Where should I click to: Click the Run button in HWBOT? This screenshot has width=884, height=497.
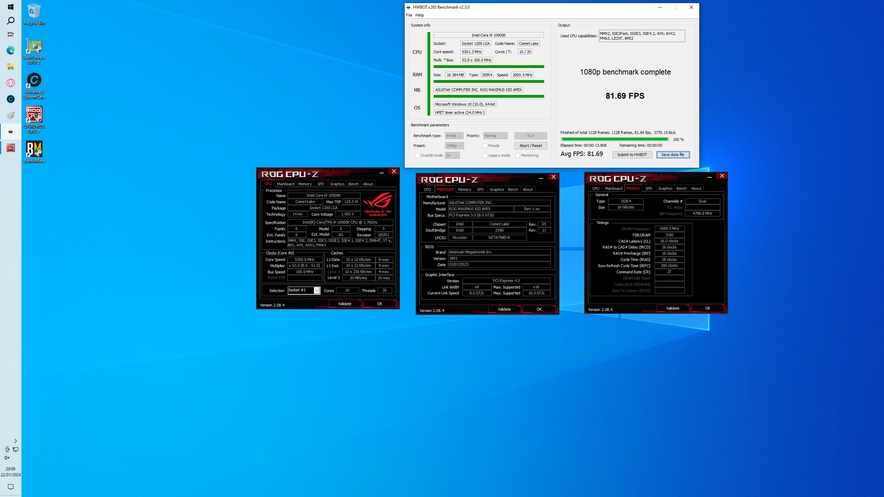pos(530,136)
